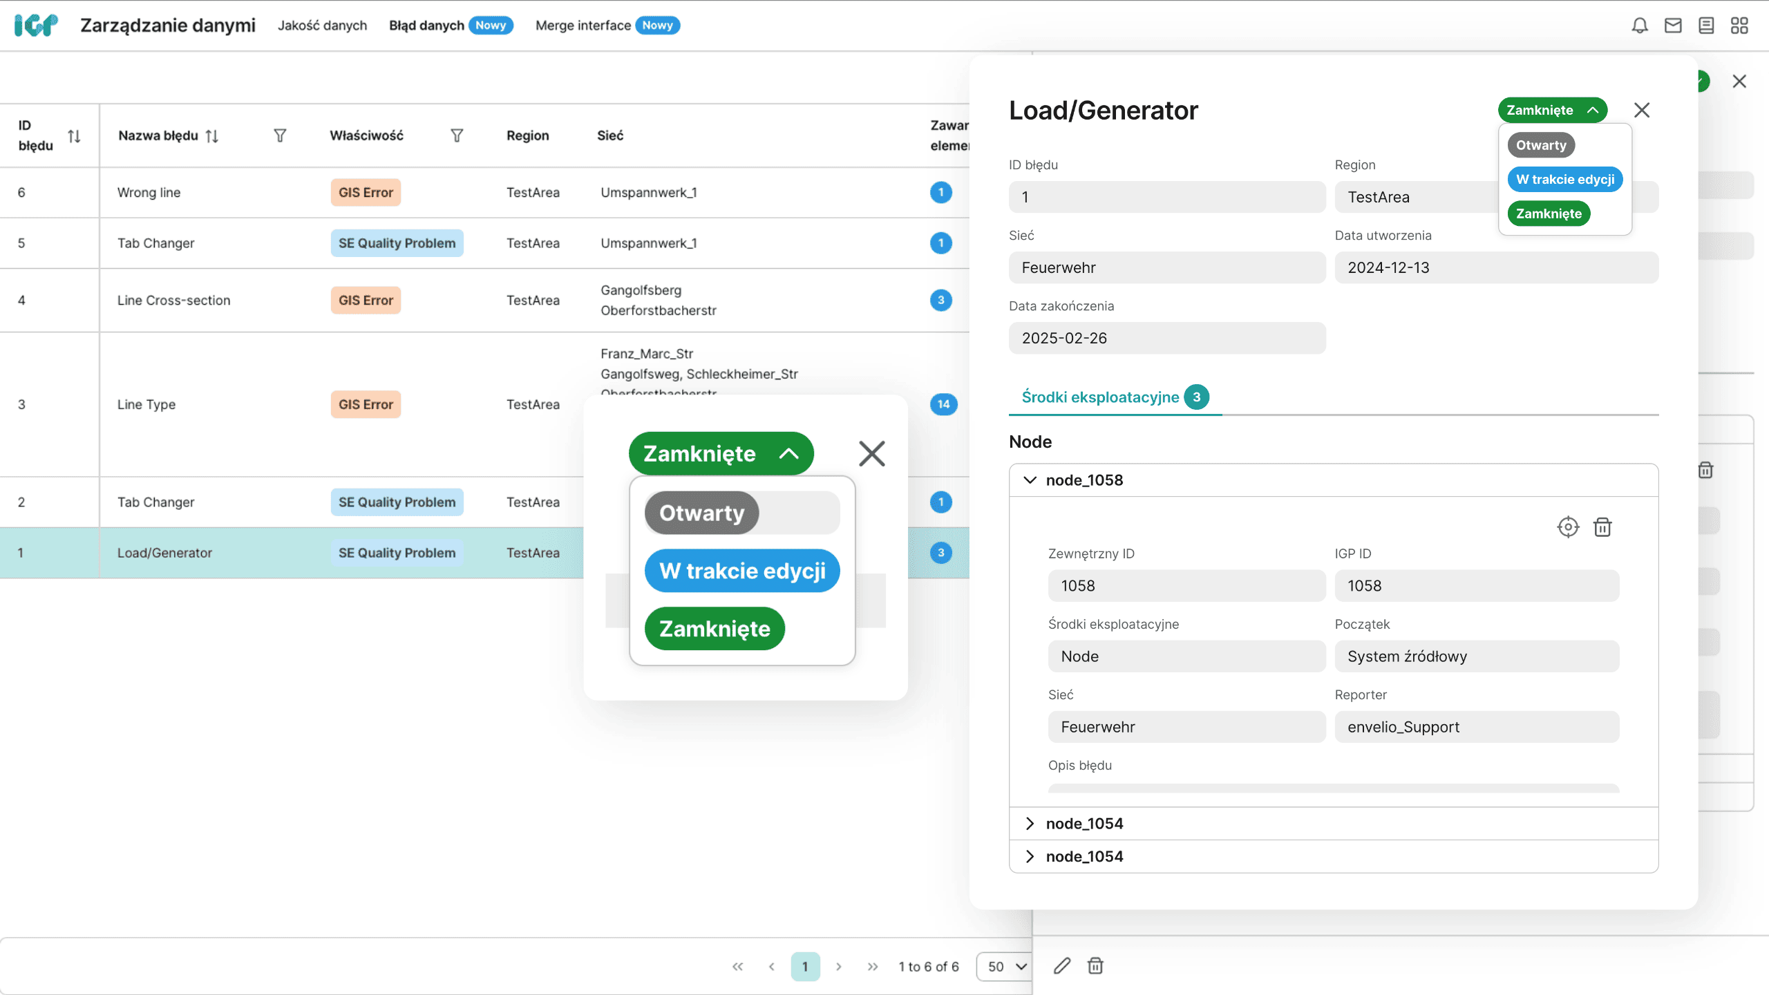1769x995 pixels.
Task: Select W trakcie edycji in small dropdown
Action: 1565,180
